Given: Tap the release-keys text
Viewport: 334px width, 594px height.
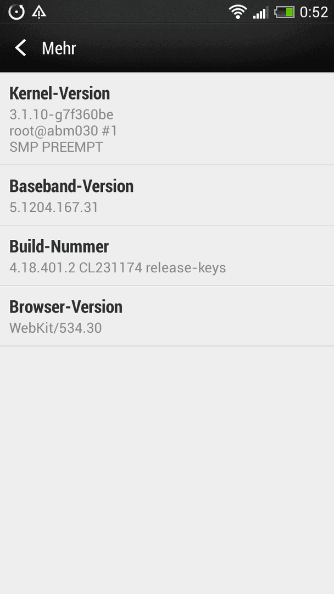Looking at the screenshot, I should pyautogui.click(x=186, y=267).
